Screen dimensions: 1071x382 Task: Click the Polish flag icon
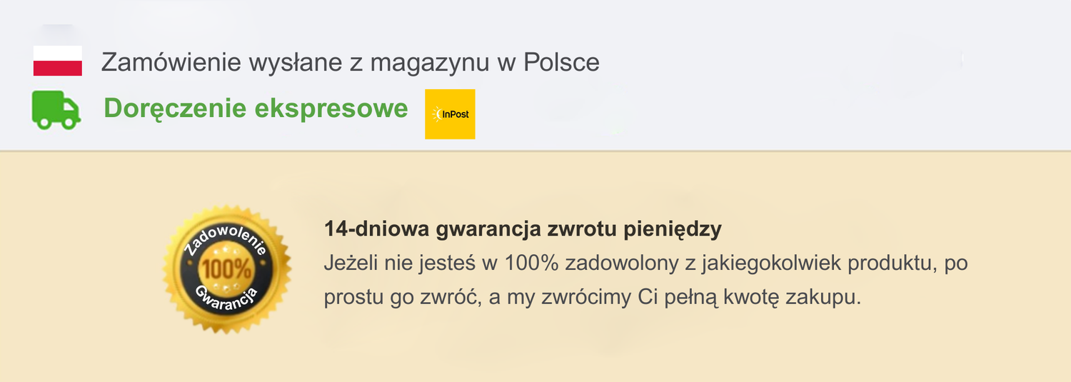tap(57, 61)
